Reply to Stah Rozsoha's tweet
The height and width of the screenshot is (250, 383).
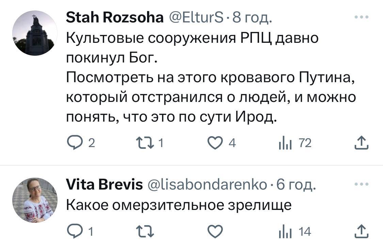(72, 144)
